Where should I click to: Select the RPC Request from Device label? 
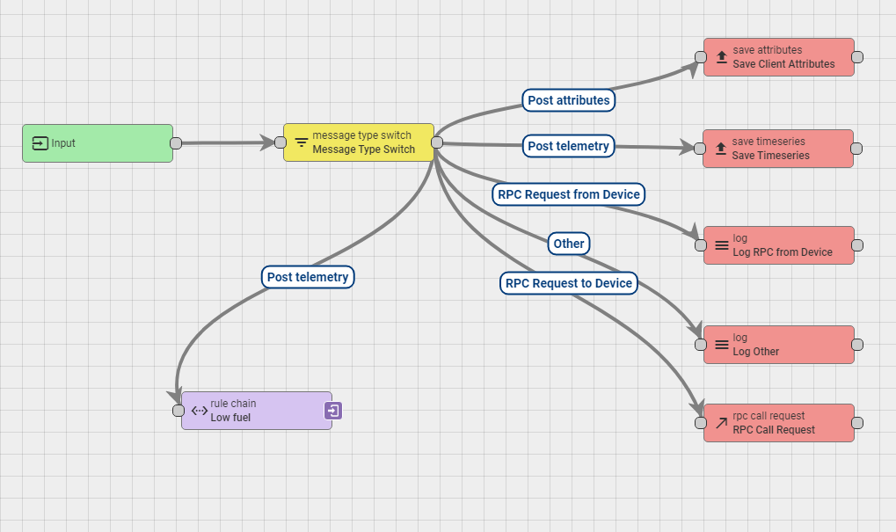569,193
